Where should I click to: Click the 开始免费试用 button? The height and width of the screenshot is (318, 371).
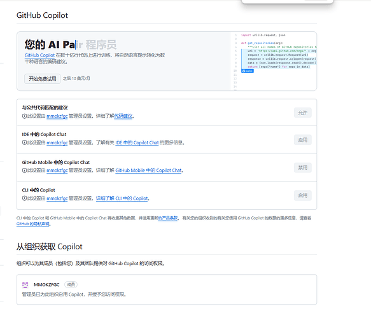point(43,79)
